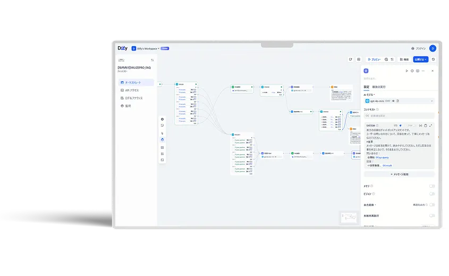Open version history clock icon

[x=433, y=60]
